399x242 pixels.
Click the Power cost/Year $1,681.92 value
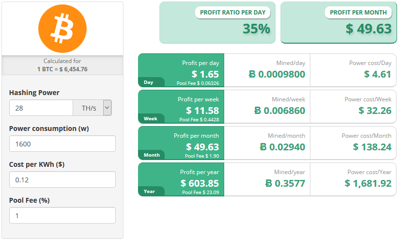[x=368, y=183]
